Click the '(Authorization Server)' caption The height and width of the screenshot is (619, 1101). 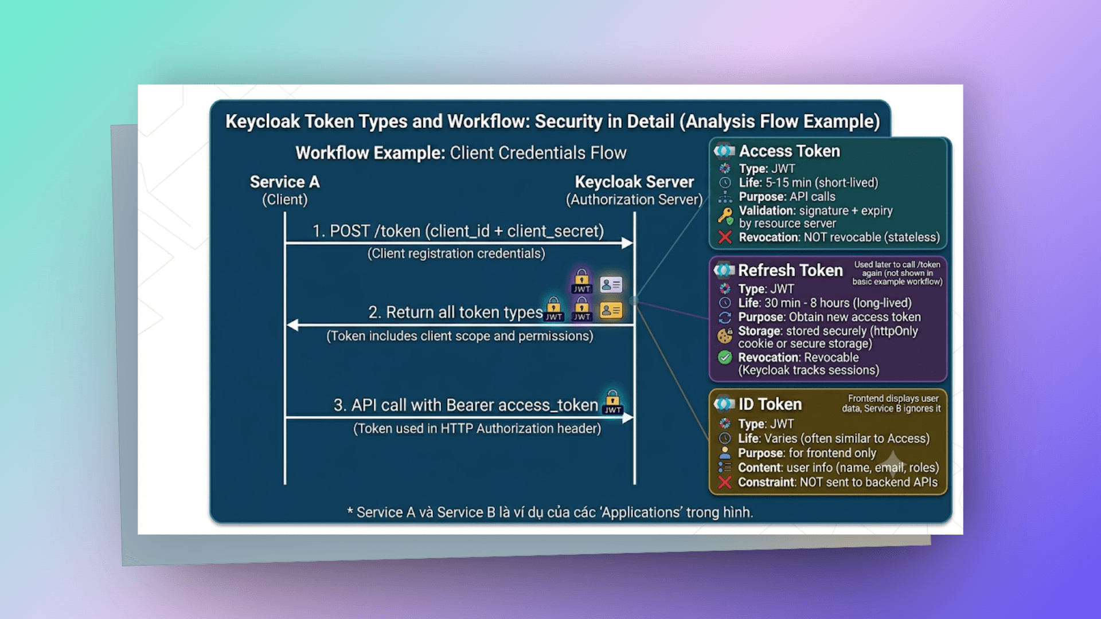(x=634, y=199)
